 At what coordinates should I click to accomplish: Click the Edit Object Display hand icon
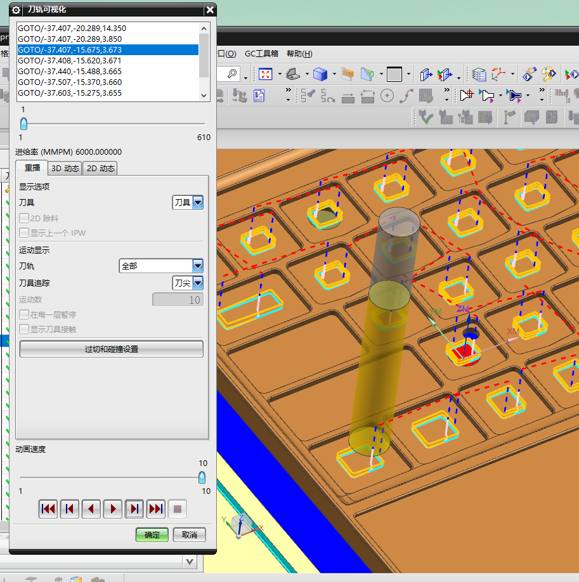530,74
